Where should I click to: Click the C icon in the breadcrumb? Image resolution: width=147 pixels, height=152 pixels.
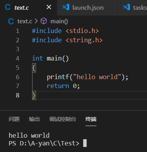click(x=11, y=21)
